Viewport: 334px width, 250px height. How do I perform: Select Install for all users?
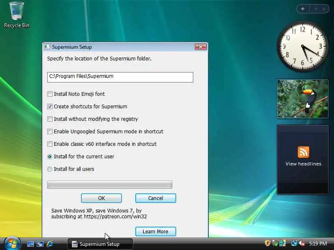50,169
